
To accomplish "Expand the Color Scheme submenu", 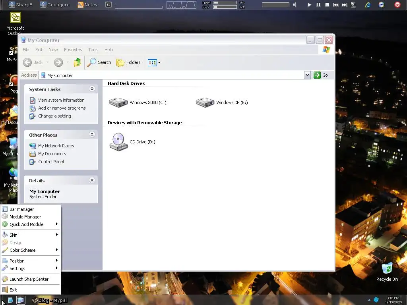I will pos(31,250).
